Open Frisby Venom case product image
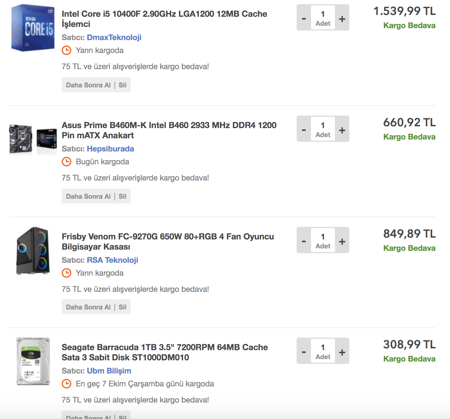450x419 pixels. pyautogui.click(x=33, y=251)
